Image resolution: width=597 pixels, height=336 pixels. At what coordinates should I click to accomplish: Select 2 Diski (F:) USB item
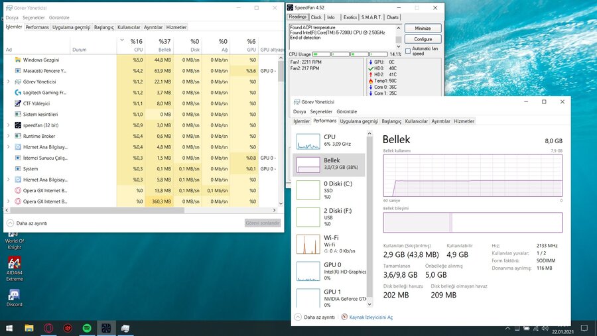click(x=328, y=217)
